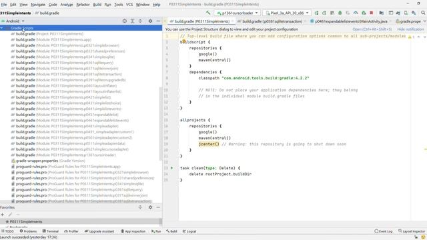Image resolution: width=427 pixels, height=240 pixels.
Task: Hide the Favorites panel
Action: tap(158, 207)
